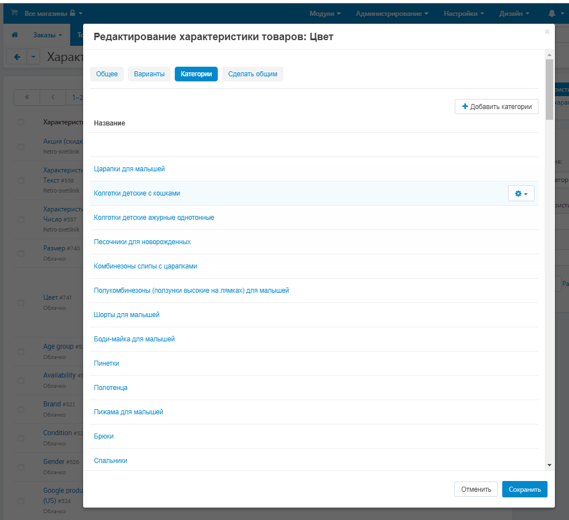The image size is (569, 520).
Task: Go to first page double-arrow button
Action: pyautogui.click(x=27, y=97)
